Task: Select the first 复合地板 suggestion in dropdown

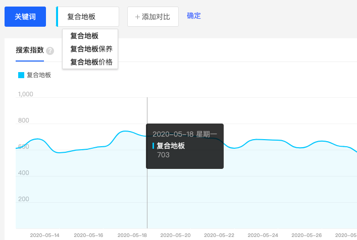Action: pos(84,36)
